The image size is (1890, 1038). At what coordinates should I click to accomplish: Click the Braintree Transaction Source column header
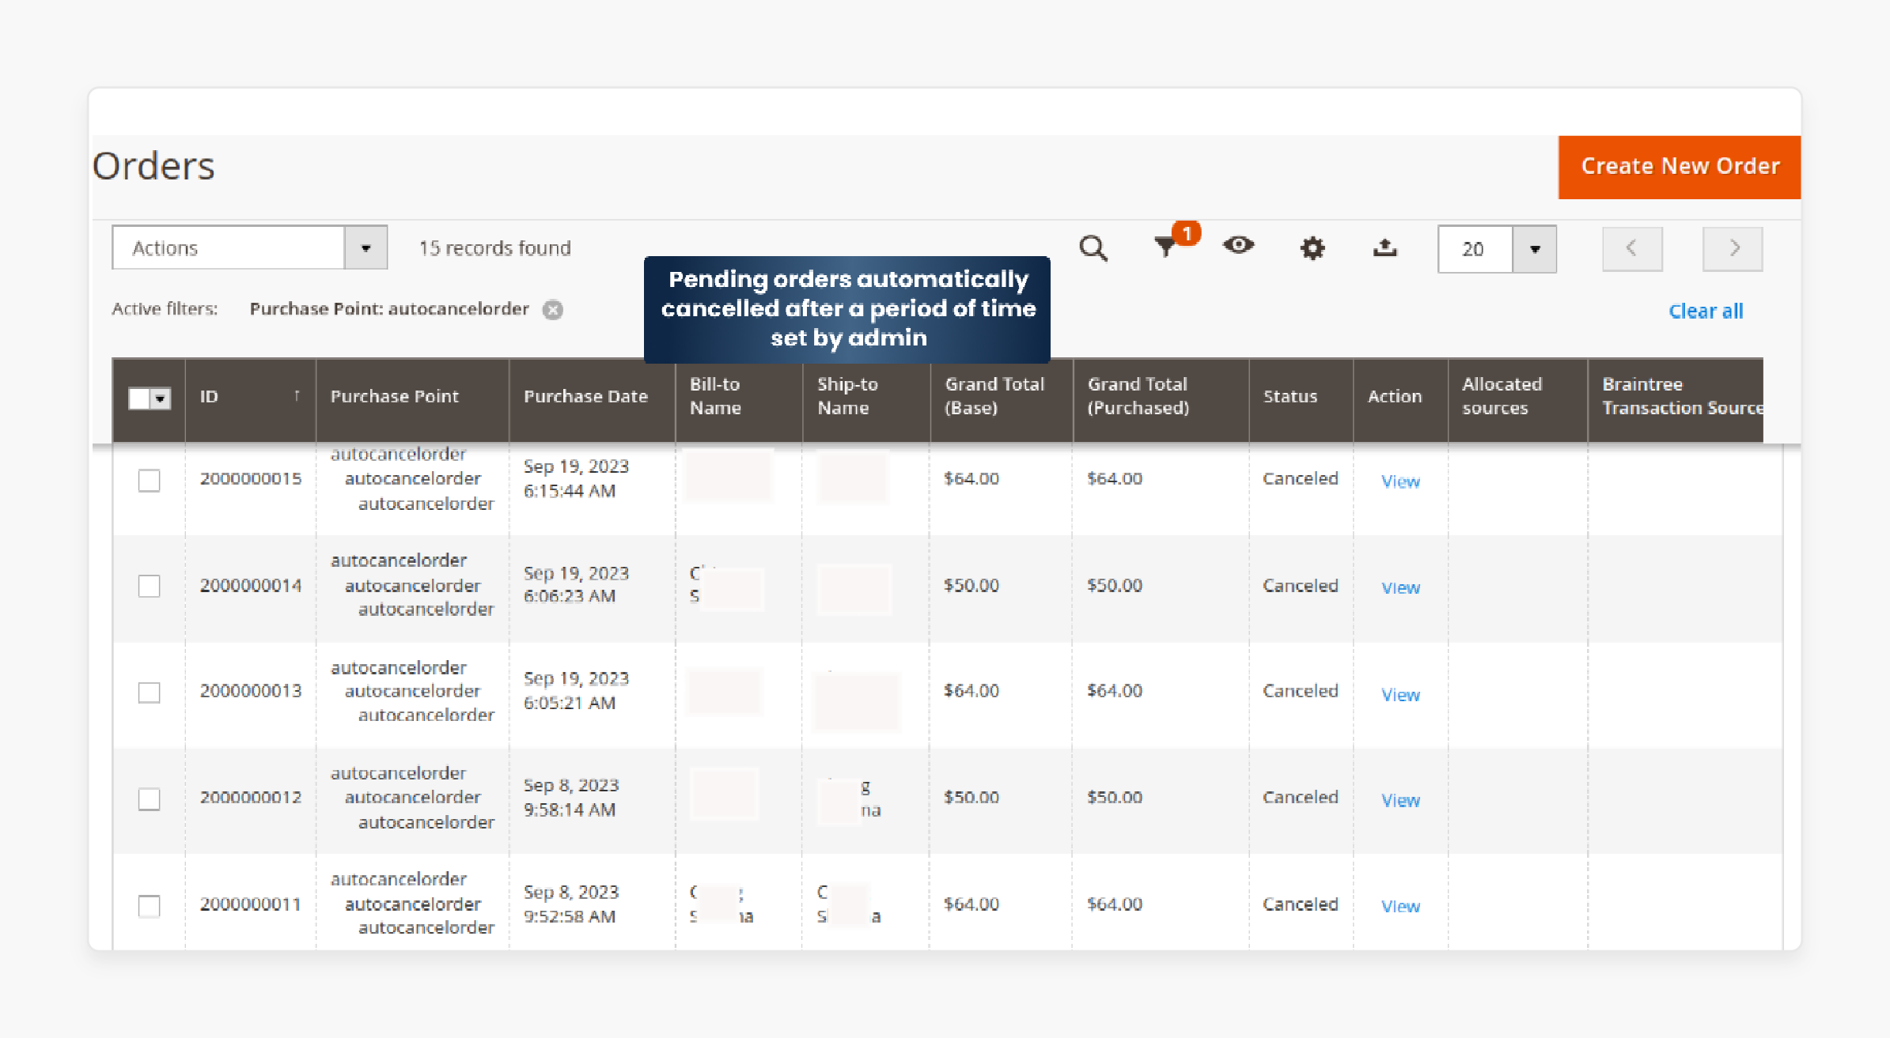pos(1676,399)
